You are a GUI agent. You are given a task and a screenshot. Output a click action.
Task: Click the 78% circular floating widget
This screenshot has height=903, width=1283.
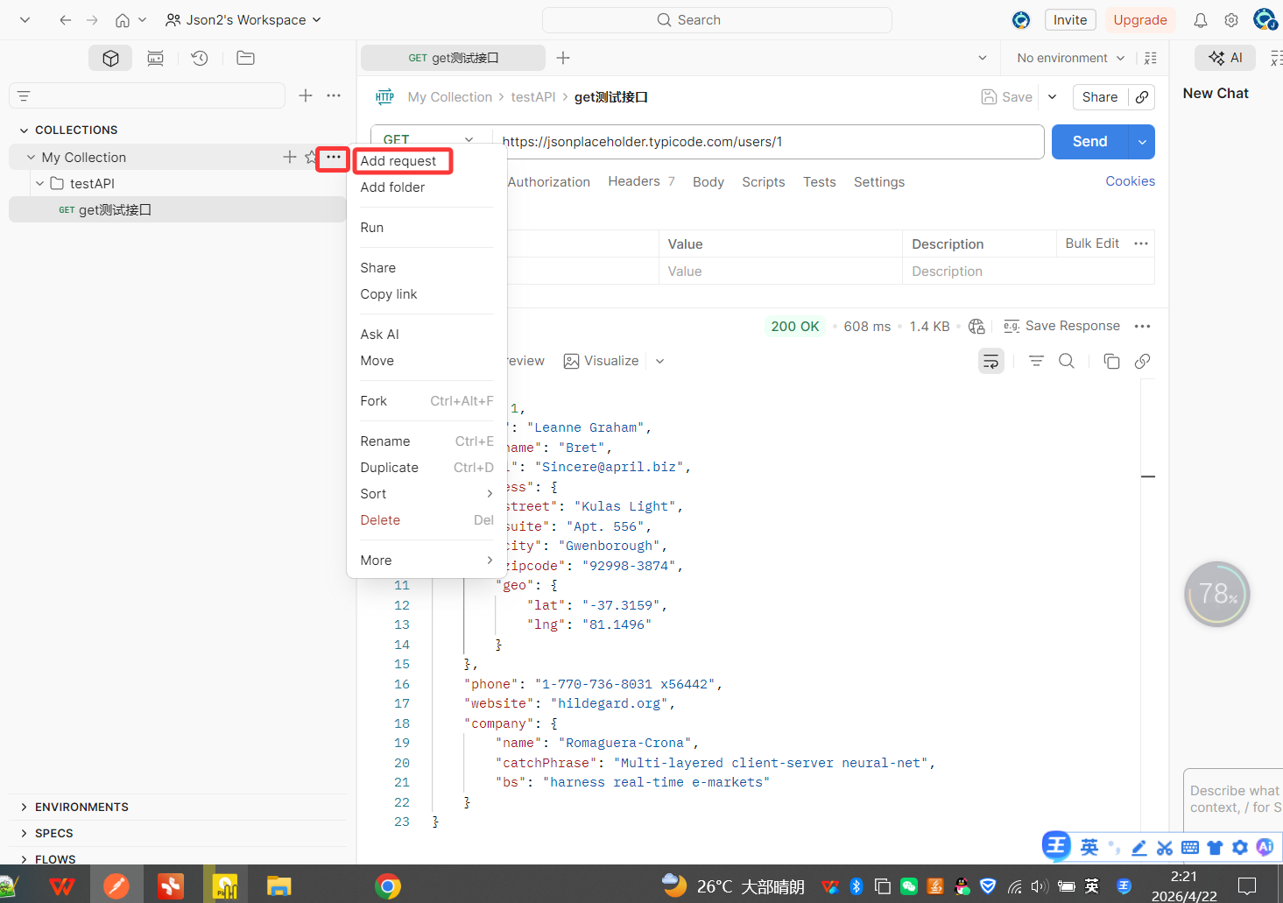point(1216,594)
